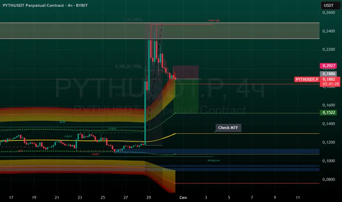Select the green profit zone of short position
342x202 pixels.
point(186,96)
